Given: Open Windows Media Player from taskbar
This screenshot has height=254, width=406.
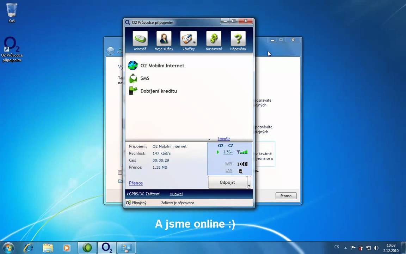Looking at the screenshot, I should 67,248.
